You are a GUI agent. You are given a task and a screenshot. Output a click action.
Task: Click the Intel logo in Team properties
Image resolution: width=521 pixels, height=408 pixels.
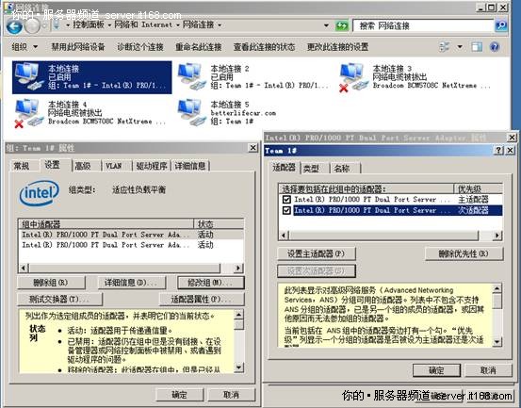tap(40, 193)
